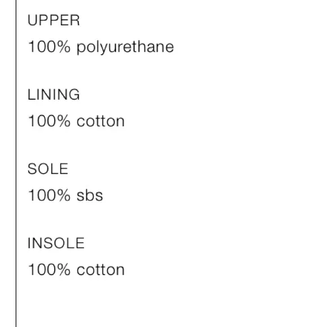Click the 100 number before sbs
This screenshot has height=327, width=327.
42,195
